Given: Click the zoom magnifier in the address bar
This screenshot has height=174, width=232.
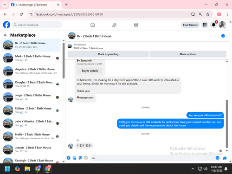Looking at the screenshot, I should (200, 14).
